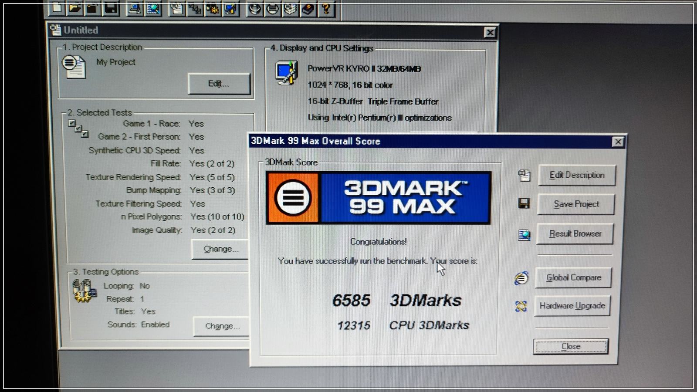Click the dark closed-folder toolbar icon
The width and height of the screenshot is (697, 392).
[x=93, y=8]
